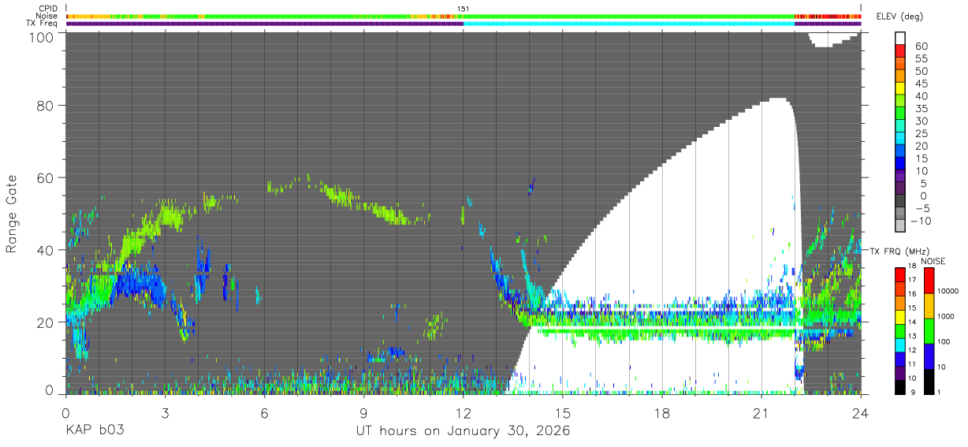Image resolution: width=968 pixels, height=447 pixels.
Task: Pick the red 55–60 degree elevation swatch
Action: tap(900, 52)
